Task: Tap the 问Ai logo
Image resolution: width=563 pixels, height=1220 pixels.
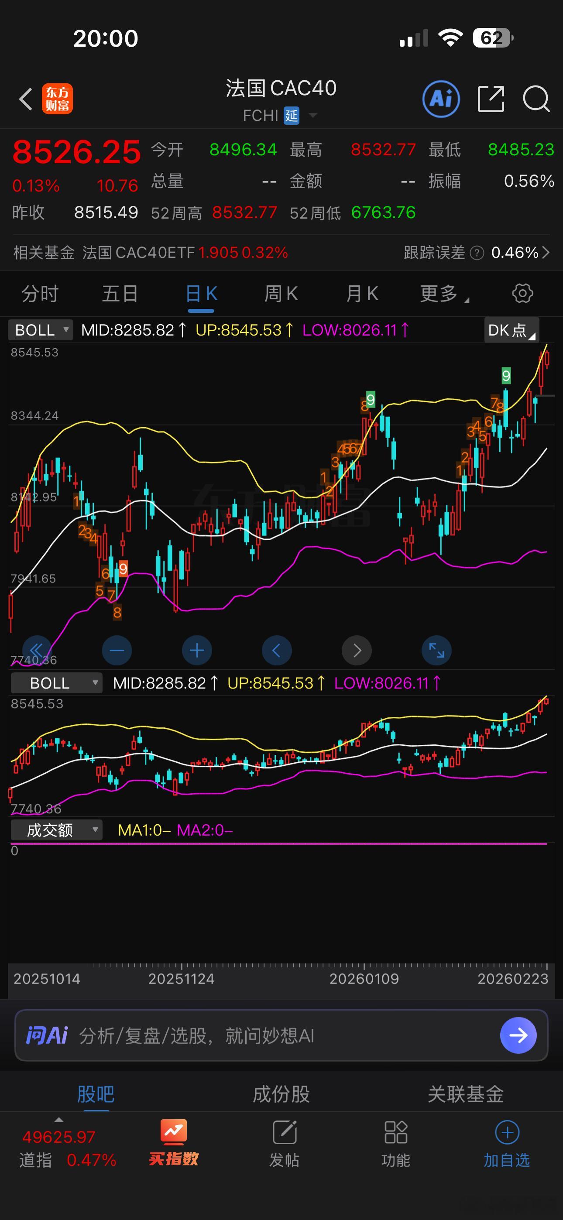Action: coord(47,1036)
